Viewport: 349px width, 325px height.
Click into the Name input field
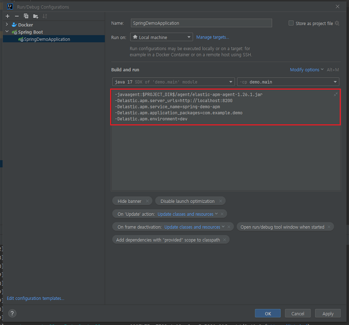(x=202, y=23)
